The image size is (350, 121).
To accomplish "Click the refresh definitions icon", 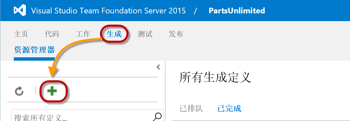I will coord(19,91).
